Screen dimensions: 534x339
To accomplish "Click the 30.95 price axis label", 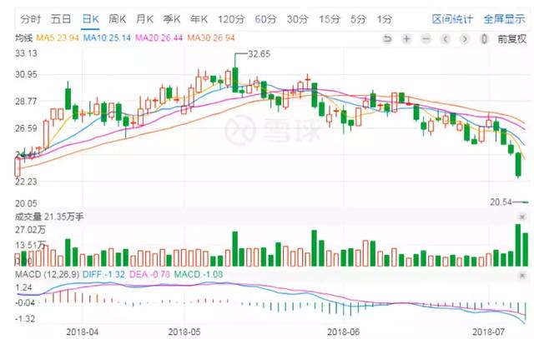I will tap(26, 74).
